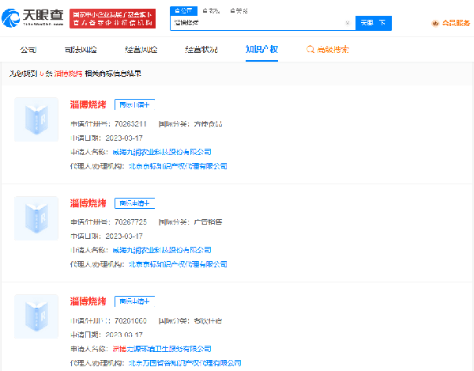The width and height of the screenshot is (474, 371).
Task: Open second trademark's book thumbnail
Action: pyautogui.click(x=36, y=218)
